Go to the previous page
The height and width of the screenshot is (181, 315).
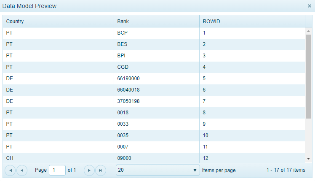(x=21, y=170)
